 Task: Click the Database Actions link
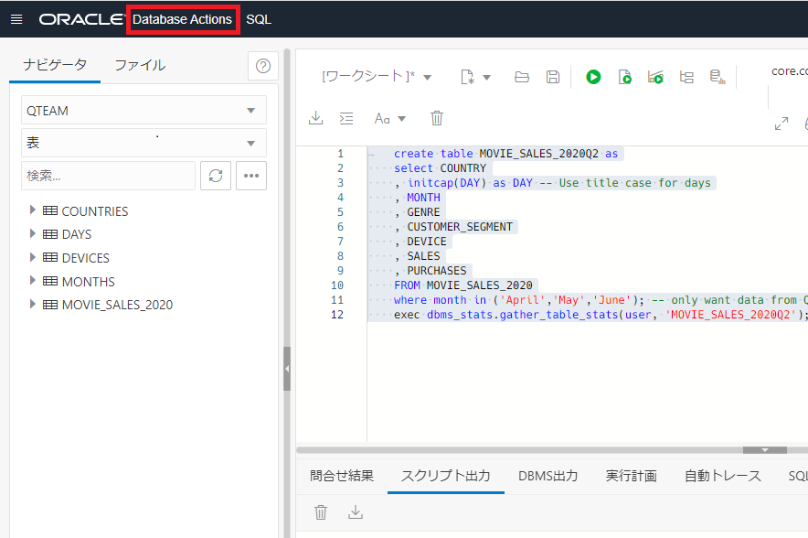point(183,19)
